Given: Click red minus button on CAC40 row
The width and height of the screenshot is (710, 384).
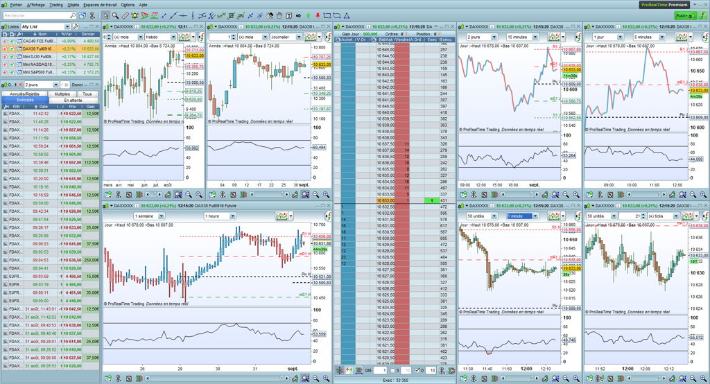Looking at the screenshot, I should pos(5,41).
